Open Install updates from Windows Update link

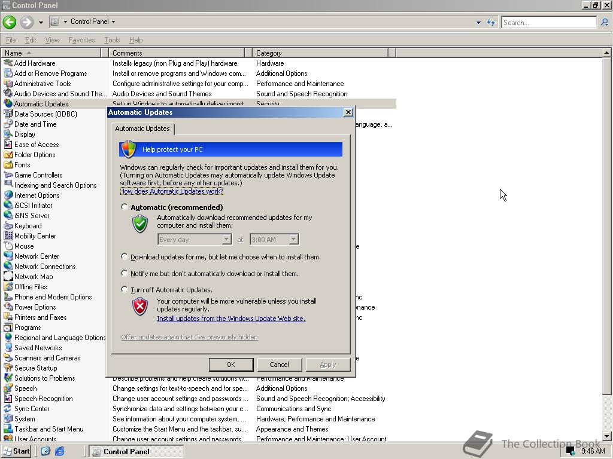point(232,319)
